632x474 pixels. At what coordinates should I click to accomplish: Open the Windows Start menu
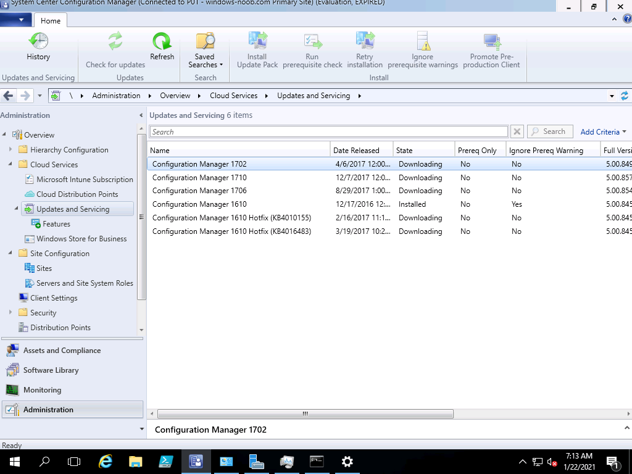pyautogui.click(x=15, y=462)
